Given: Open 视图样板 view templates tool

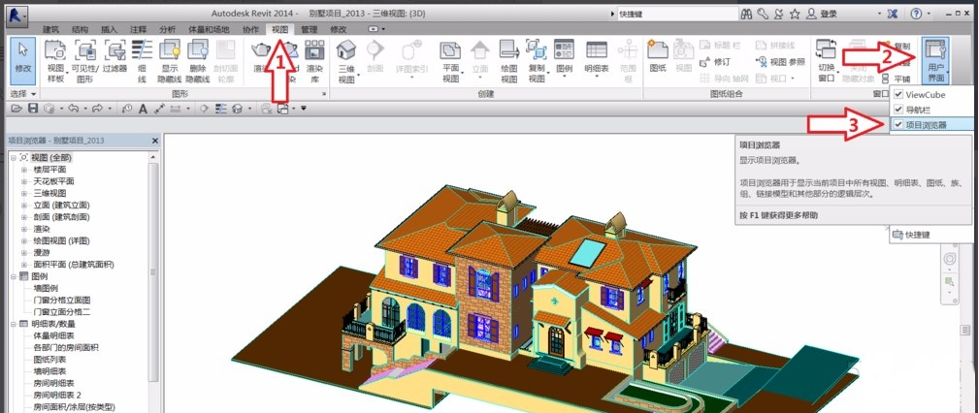Looking at the screenshot, I should (55, 60).
